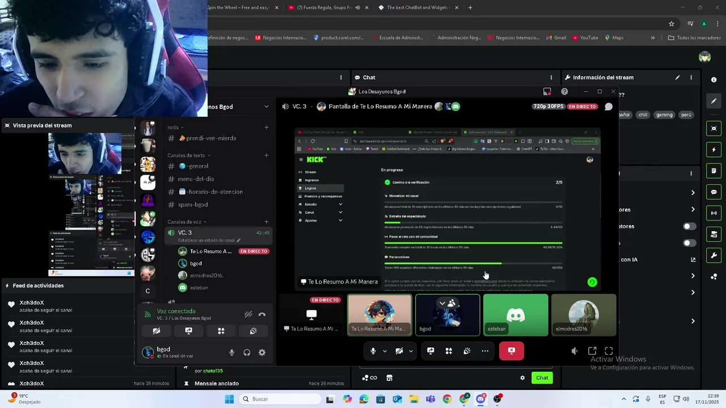Edit stream info pencil icon

pyautogui.click(x=677, y=78)
